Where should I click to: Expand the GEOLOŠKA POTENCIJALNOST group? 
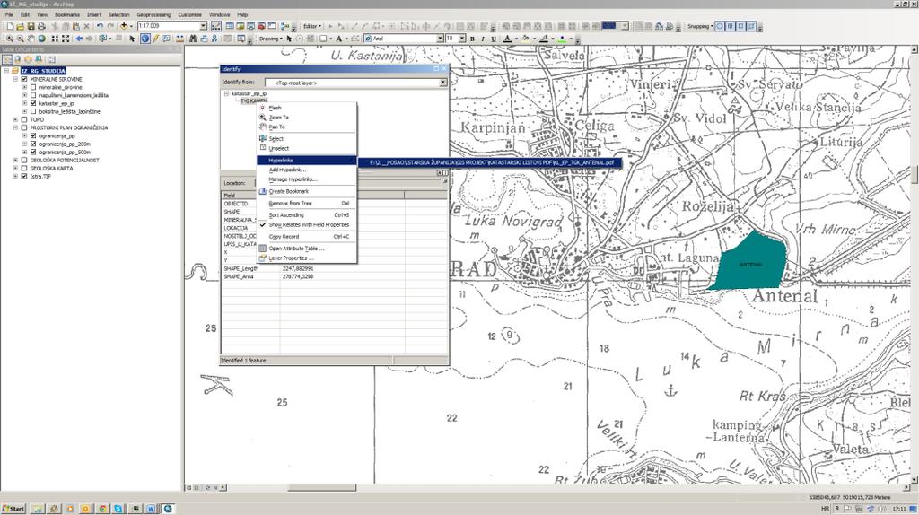(16, 160)
